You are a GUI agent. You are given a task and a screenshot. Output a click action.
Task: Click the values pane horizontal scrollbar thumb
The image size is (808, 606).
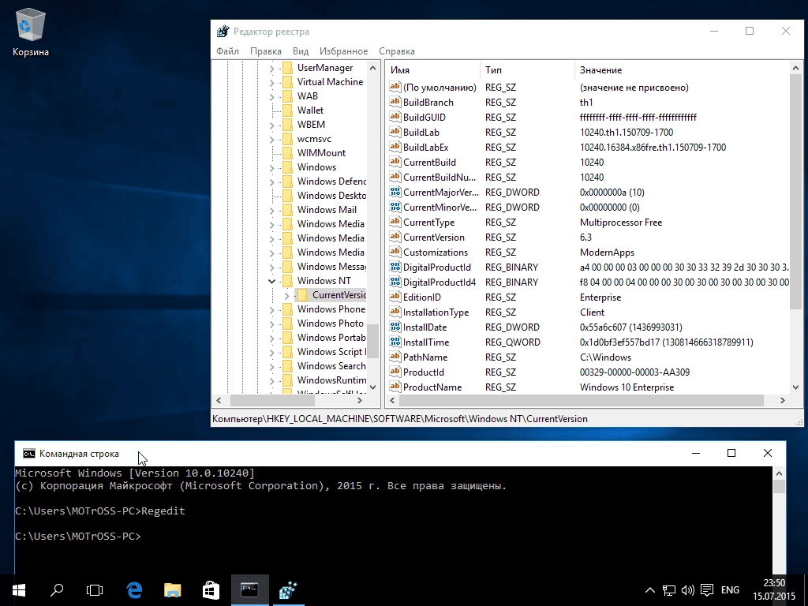tap(581, 400)
